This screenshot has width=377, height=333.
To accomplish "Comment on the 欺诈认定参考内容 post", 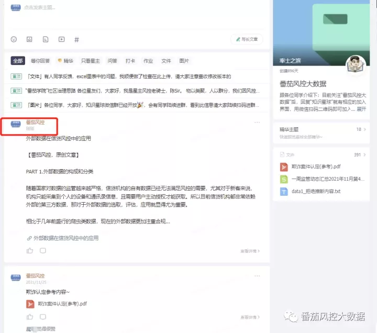I will point(43,317).
